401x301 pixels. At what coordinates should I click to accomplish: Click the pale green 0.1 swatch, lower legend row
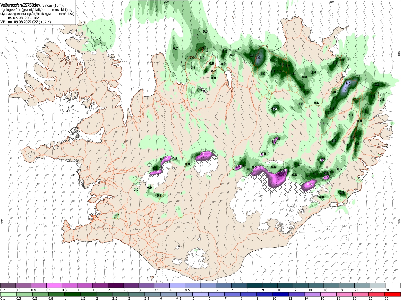click(x=8, y=294)
